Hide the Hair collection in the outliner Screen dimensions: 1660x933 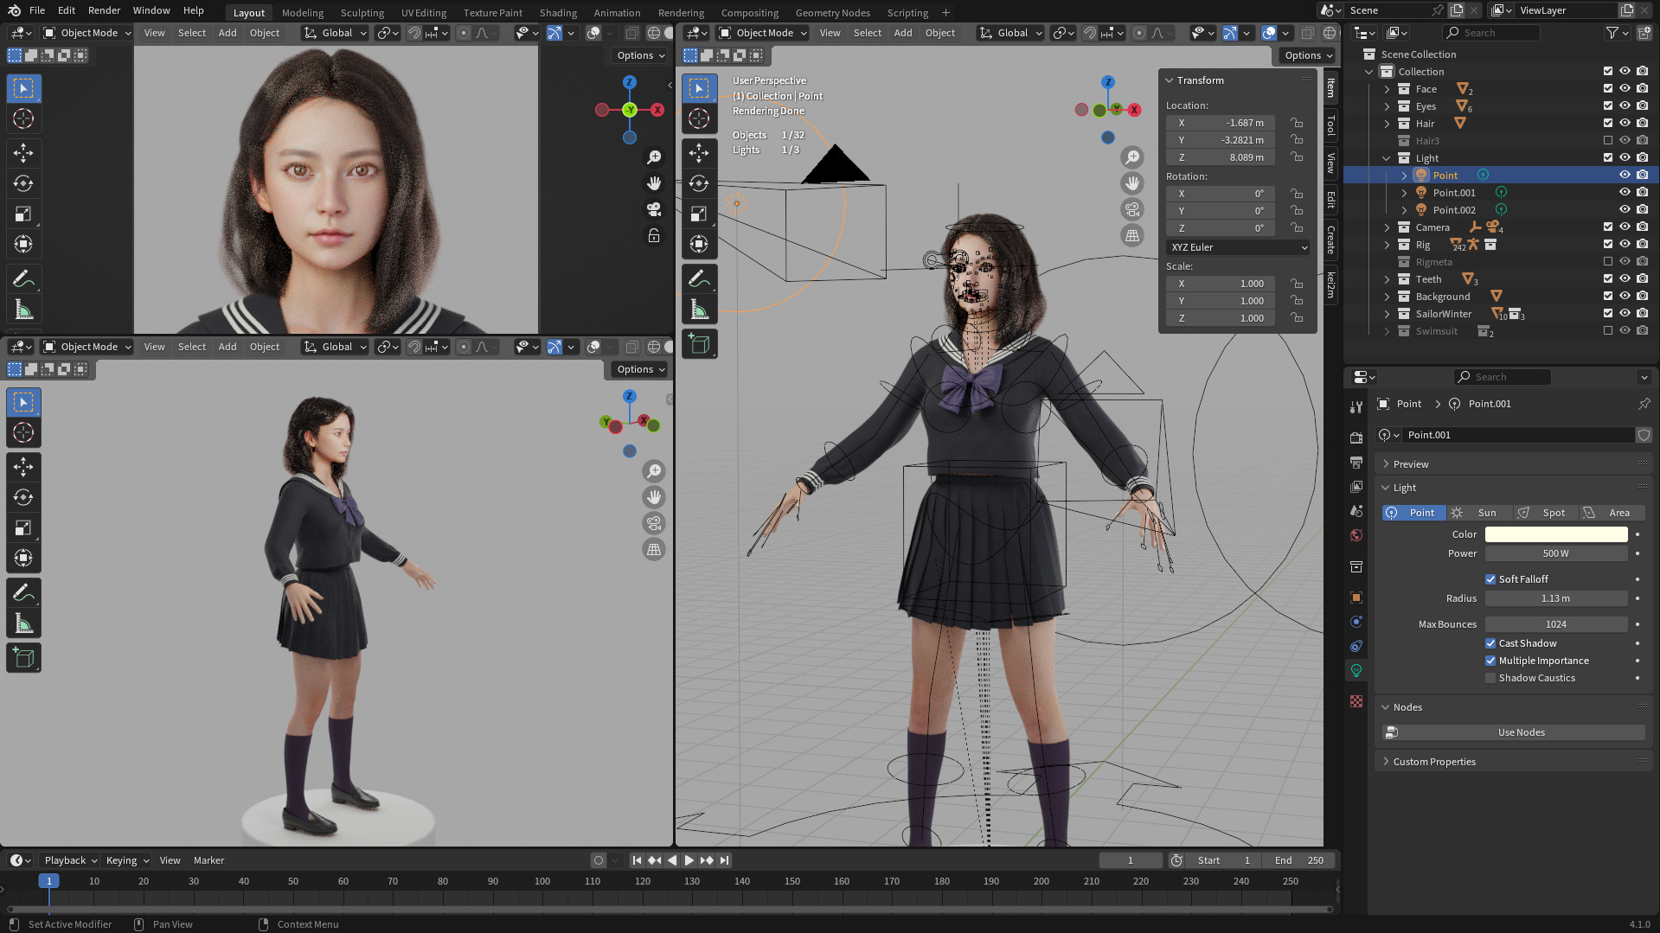coord(1625,124)
